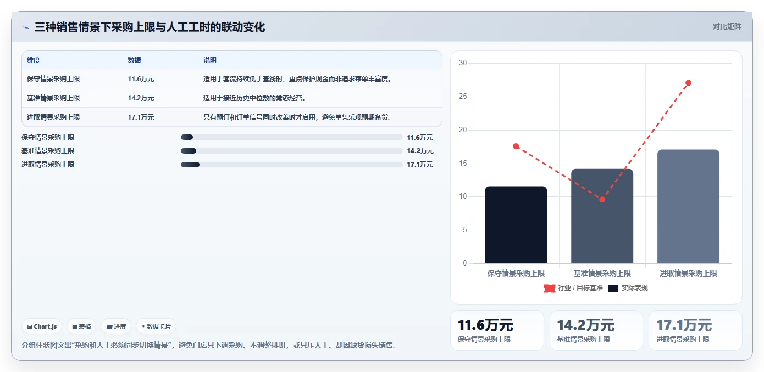Click the red benchmark point above 保守情景 bar
Viewport: 764px width, 372px height.
(516, 146)
